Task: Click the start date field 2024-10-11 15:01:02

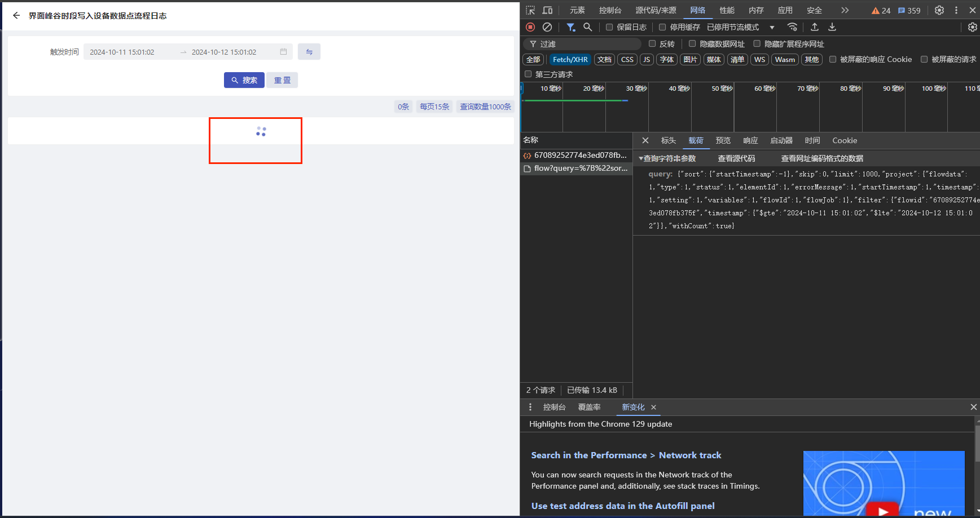Action: [122, 52]
